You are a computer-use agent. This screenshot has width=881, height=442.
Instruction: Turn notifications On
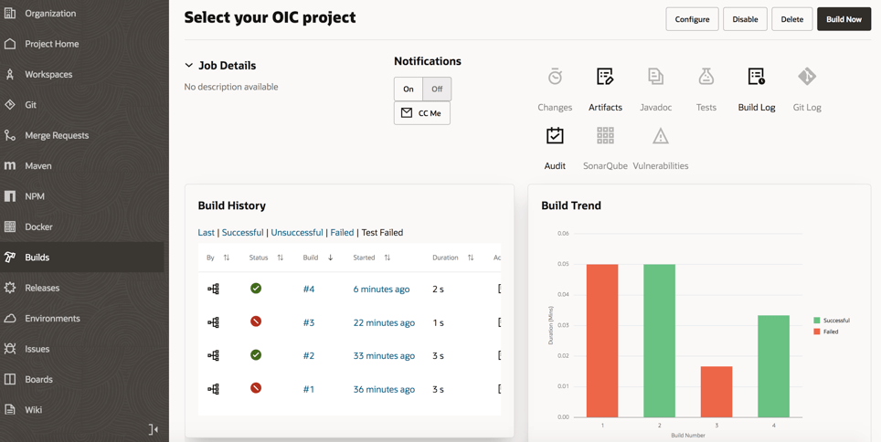409,89
